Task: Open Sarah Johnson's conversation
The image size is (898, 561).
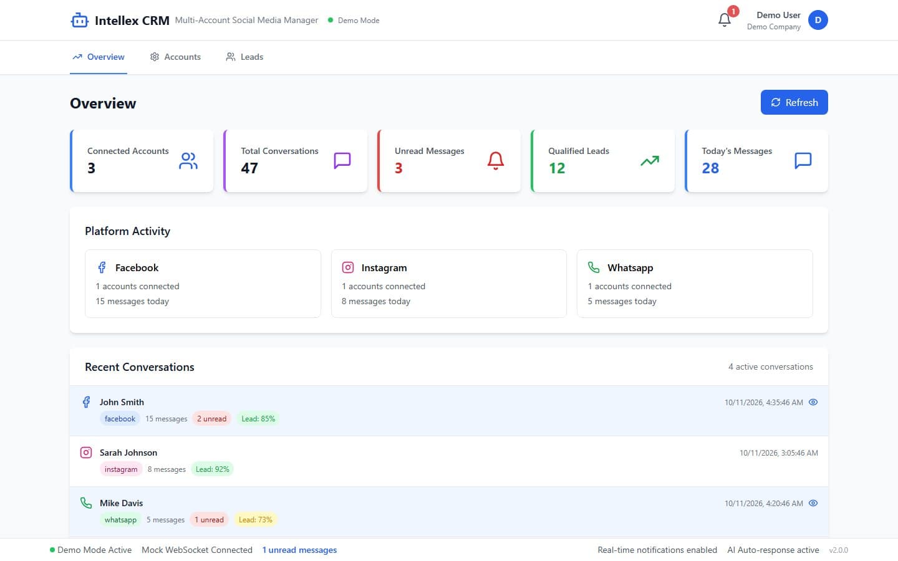Action: click(x=449, y=461)
